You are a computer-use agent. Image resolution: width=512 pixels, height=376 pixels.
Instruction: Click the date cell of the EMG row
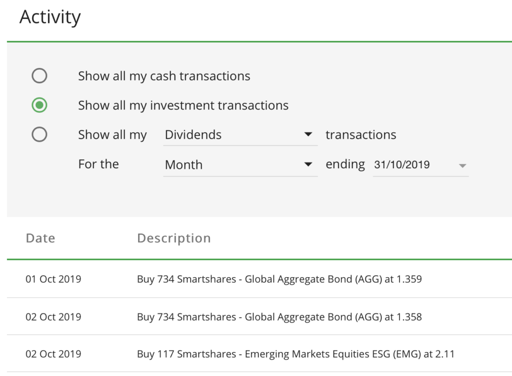53,354
